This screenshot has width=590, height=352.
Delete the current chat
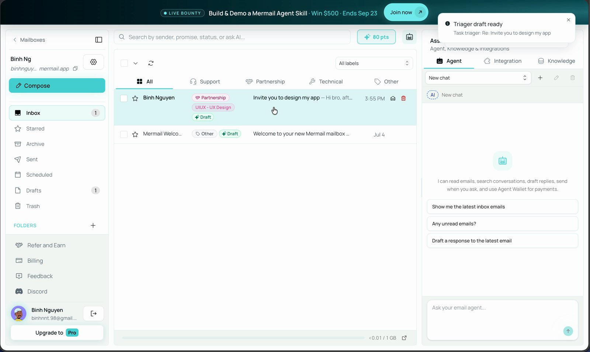pos(573,78)
